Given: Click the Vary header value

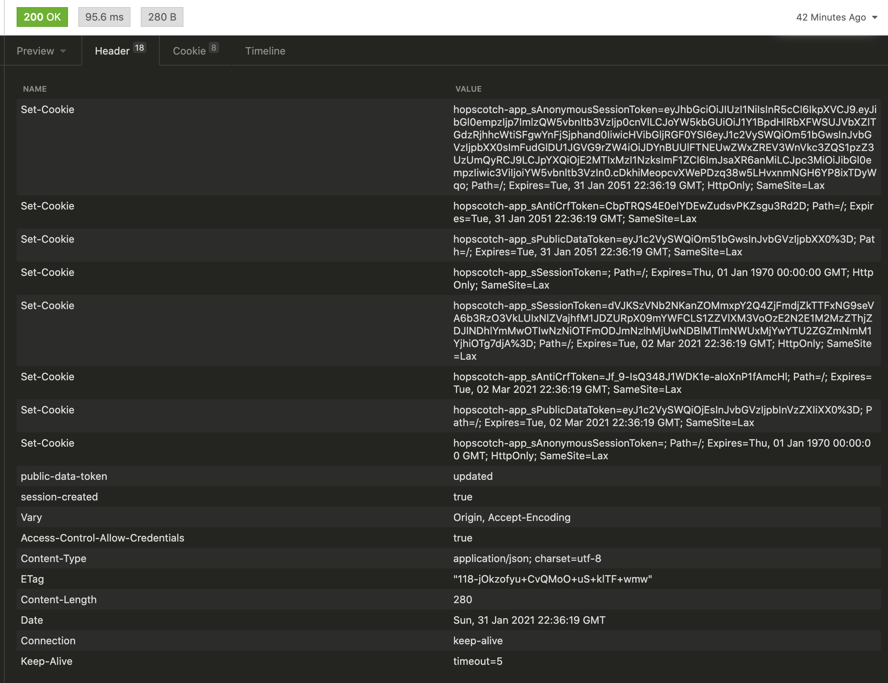Looking at the screenshot, I should [x=512, y=517].
